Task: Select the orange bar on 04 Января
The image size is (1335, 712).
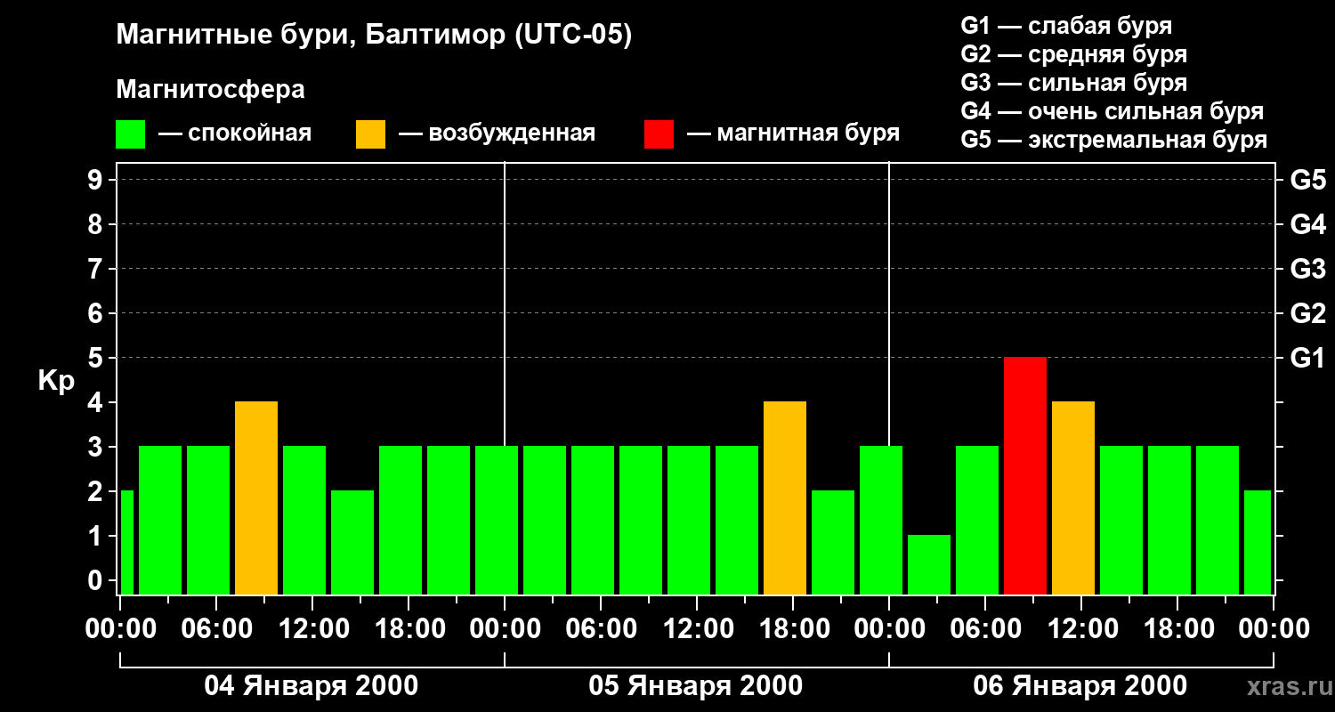Action: [x=256, y=498]
